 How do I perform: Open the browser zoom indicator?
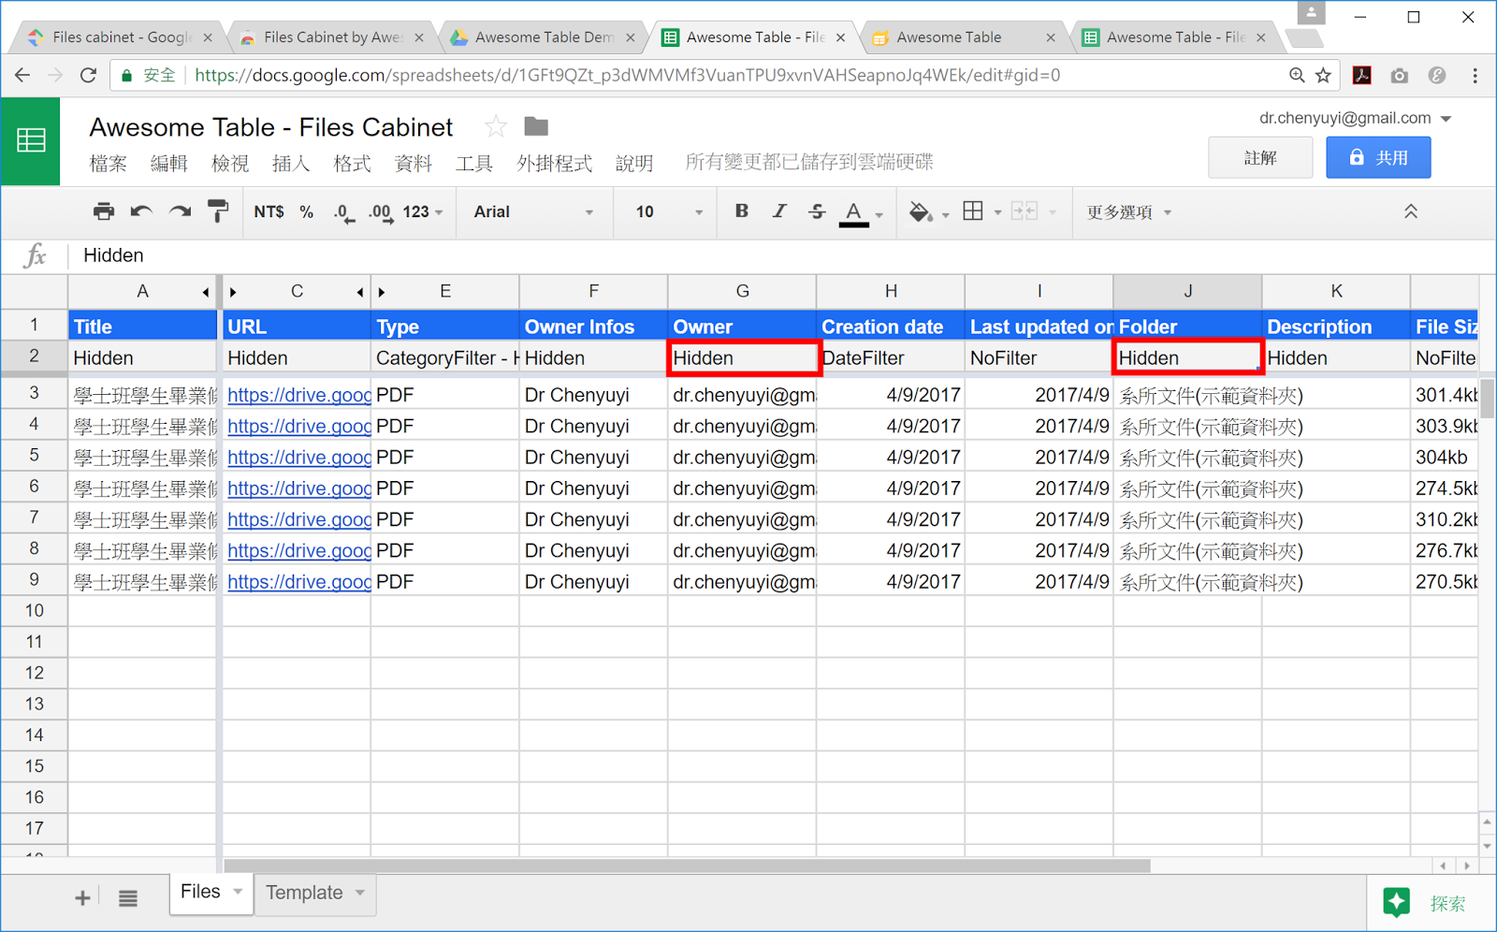pos(1297,75)
